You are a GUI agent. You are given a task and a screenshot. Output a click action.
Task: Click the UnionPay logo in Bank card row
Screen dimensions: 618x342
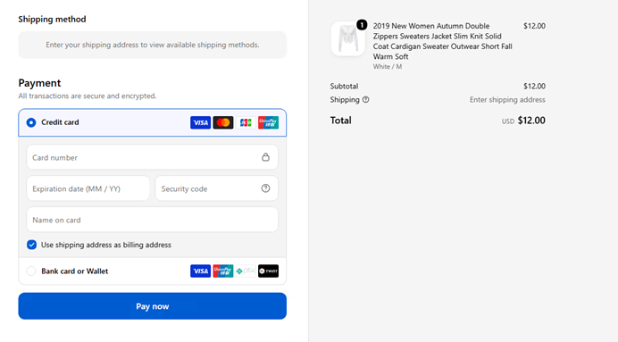coord(223,271)
